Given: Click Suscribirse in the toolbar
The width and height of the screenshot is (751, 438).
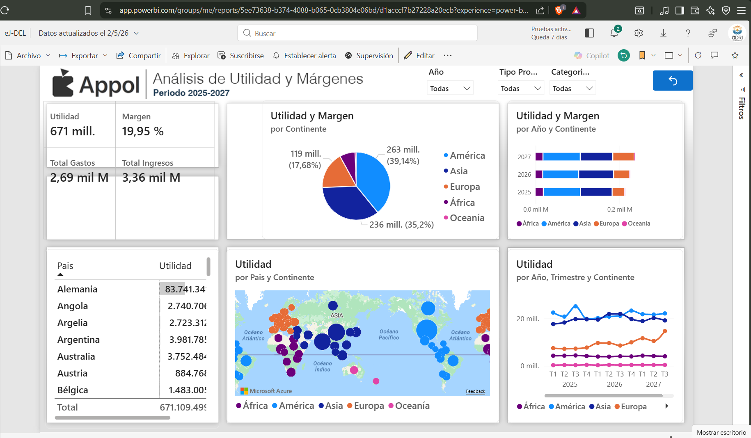Looking at the screenshot, I should coord(240,55).
